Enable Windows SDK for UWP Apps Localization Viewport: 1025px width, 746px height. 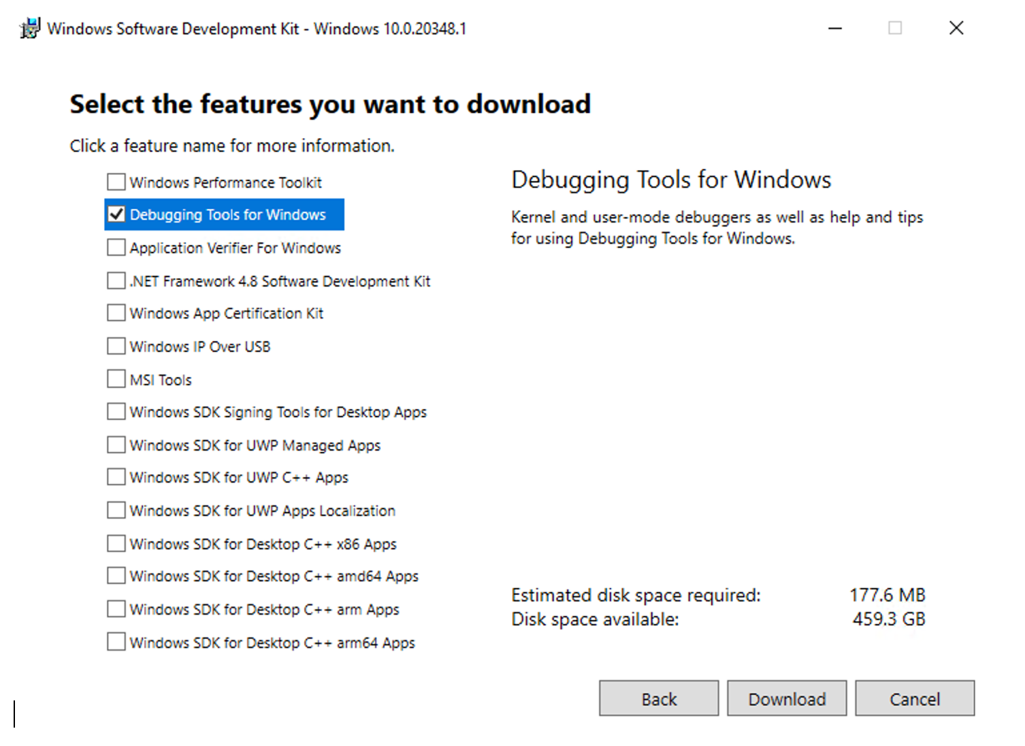[x=116, y=509]
